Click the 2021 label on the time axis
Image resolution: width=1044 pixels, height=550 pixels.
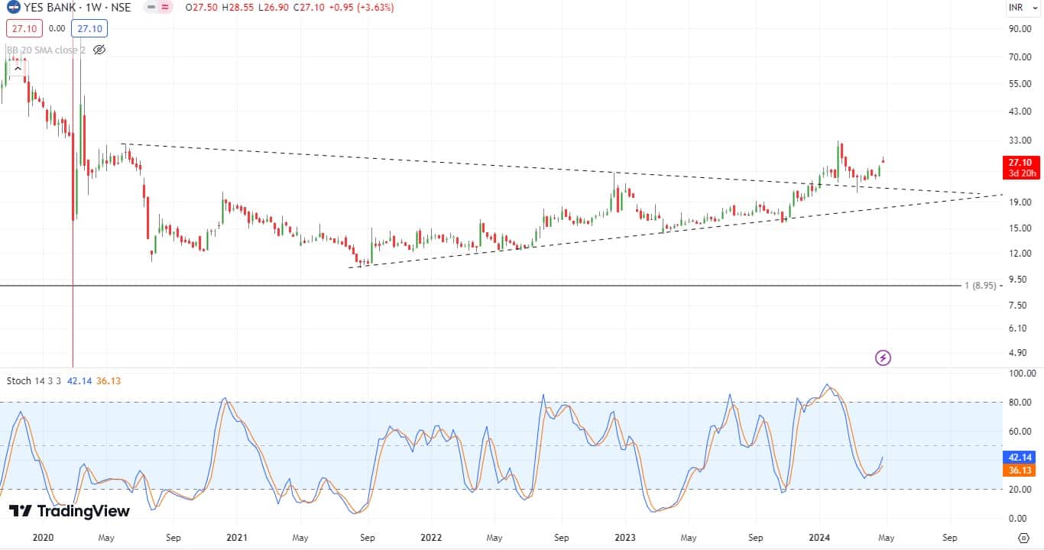pyautogui.click(x=237, y=537)
